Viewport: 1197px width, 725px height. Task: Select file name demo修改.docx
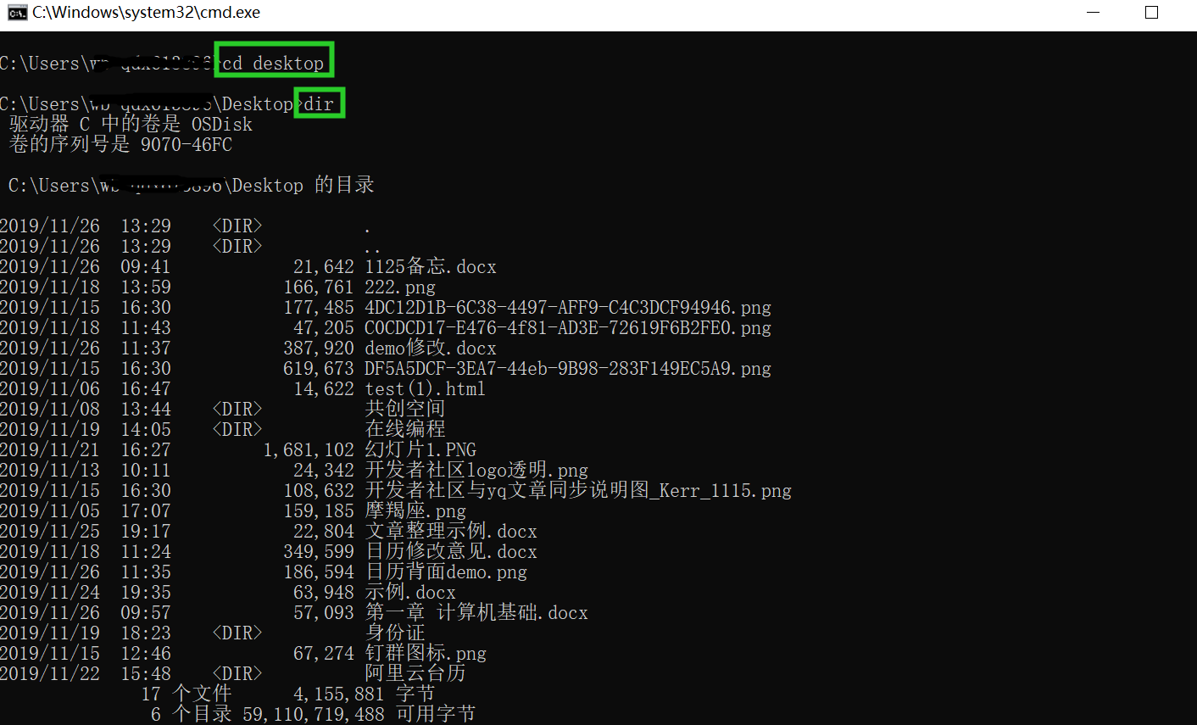pos(431,348)
